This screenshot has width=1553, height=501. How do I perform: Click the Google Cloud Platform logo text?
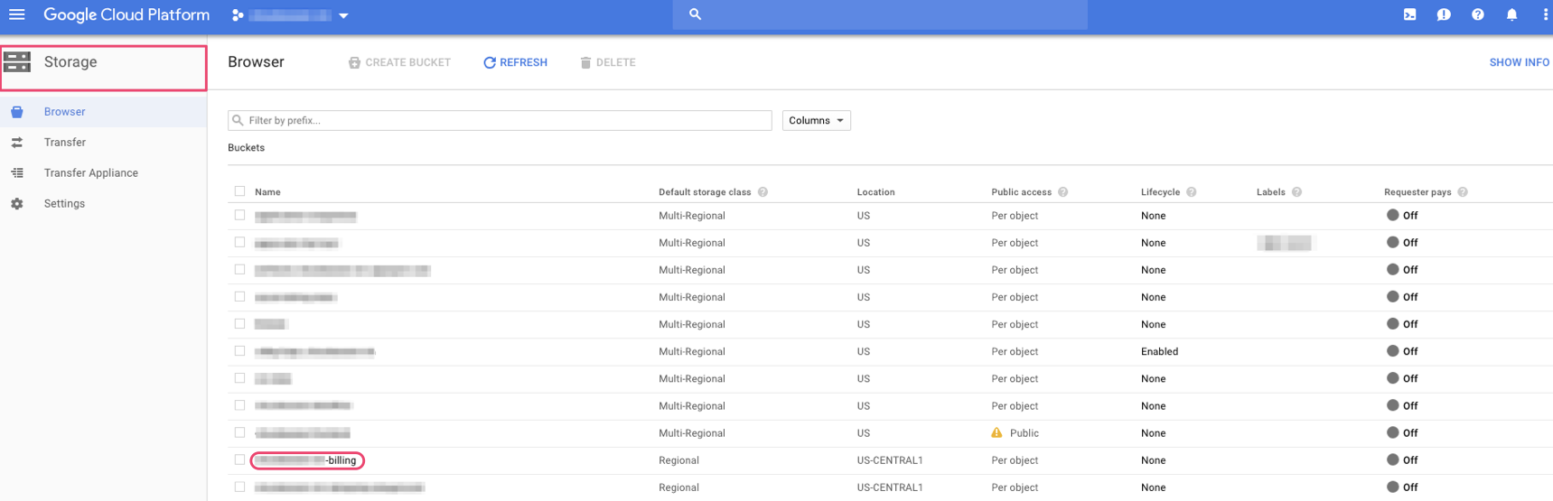coord(126,15)
